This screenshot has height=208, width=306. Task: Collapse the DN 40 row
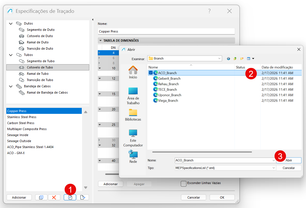tap(100, 161)
